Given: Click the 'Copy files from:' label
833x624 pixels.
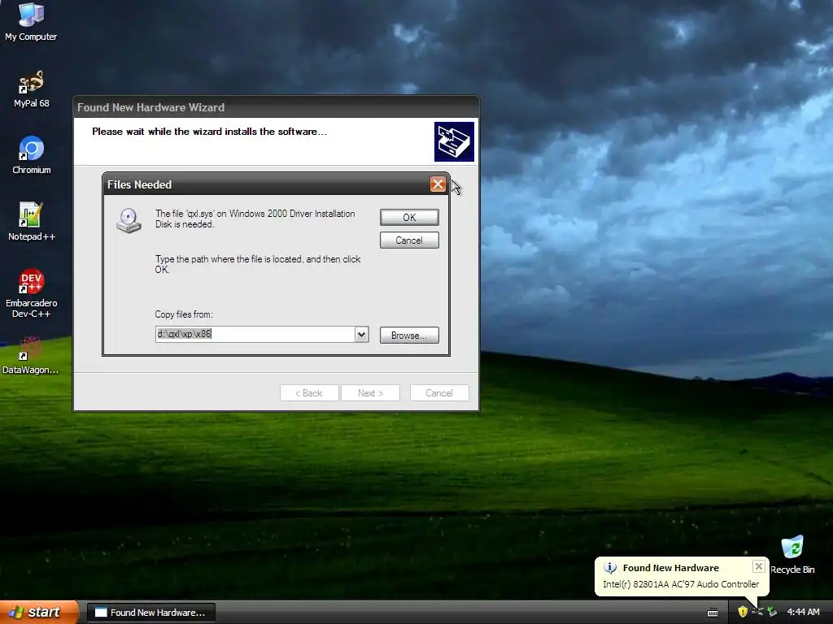Looking at the screenshot, I should 184,314.
